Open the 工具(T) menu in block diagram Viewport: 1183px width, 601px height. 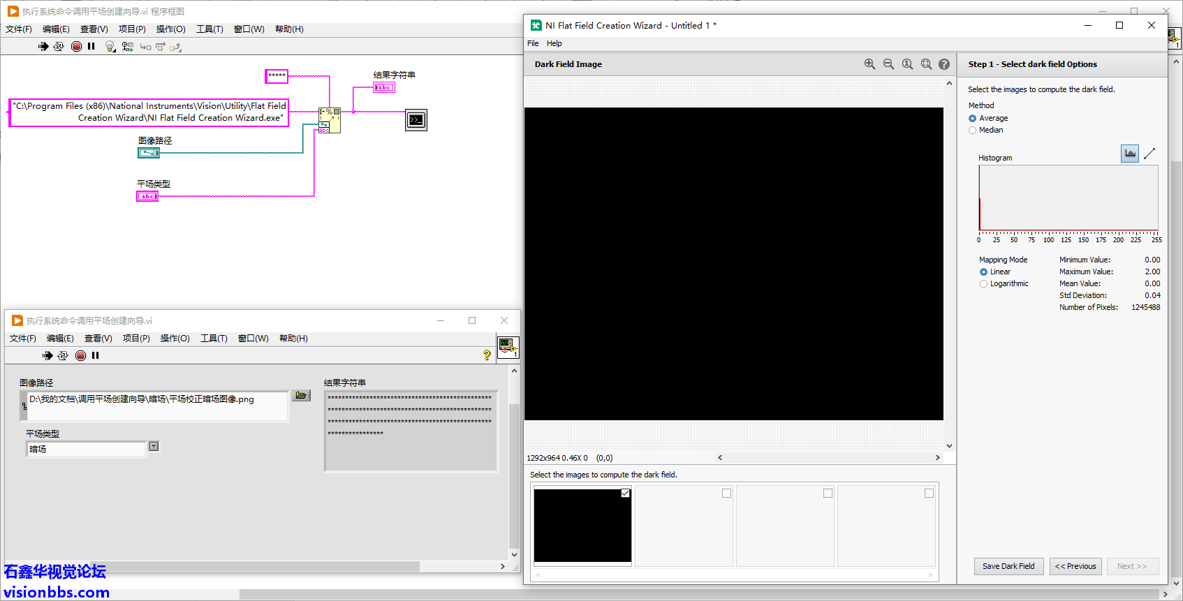click(210, 29)
